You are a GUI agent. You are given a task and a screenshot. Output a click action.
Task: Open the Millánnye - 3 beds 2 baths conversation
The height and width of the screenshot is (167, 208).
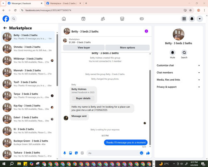click(28, 61)
